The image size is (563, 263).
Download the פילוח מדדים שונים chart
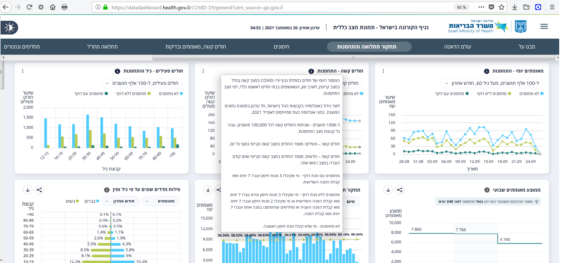click(28, 190)
